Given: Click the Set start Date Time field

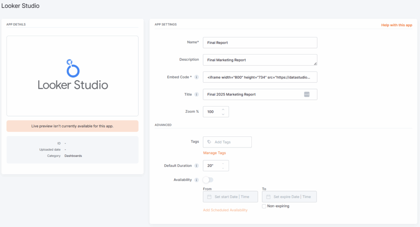Looking at the screenshot, I should coord(231,197).
